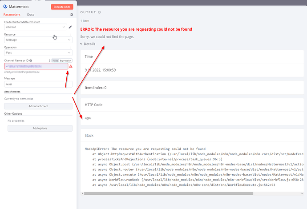Click the Channel Name or ID input field

[x=36, y=66]
